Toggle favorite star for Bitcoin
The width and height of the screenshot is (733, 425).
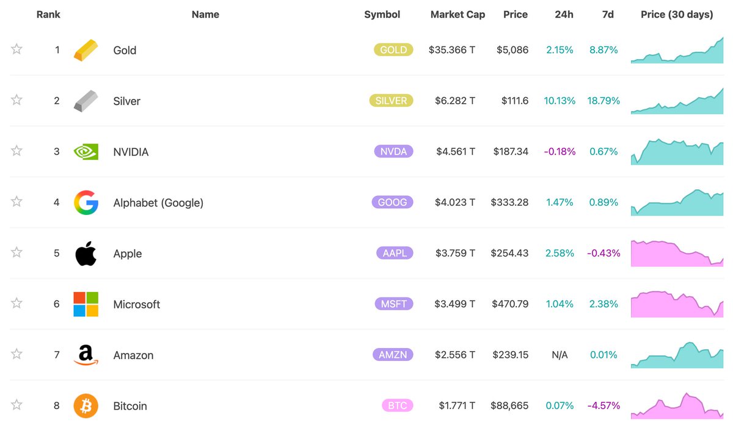point(16,405)
